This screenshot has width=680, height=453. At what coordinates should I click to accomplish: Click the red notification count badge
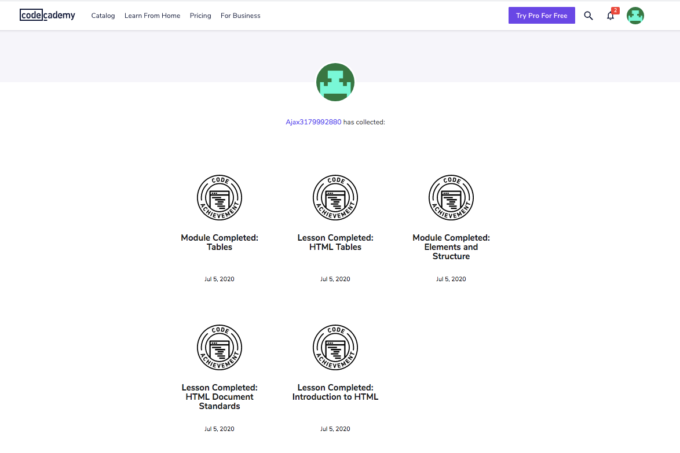pos(615,10)
